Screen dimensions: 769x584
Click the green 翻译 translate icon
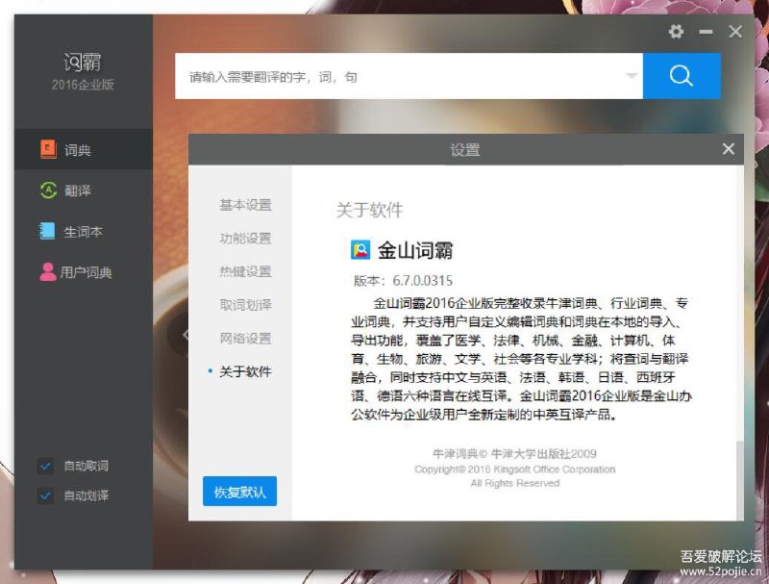click(x=48, y=190)
